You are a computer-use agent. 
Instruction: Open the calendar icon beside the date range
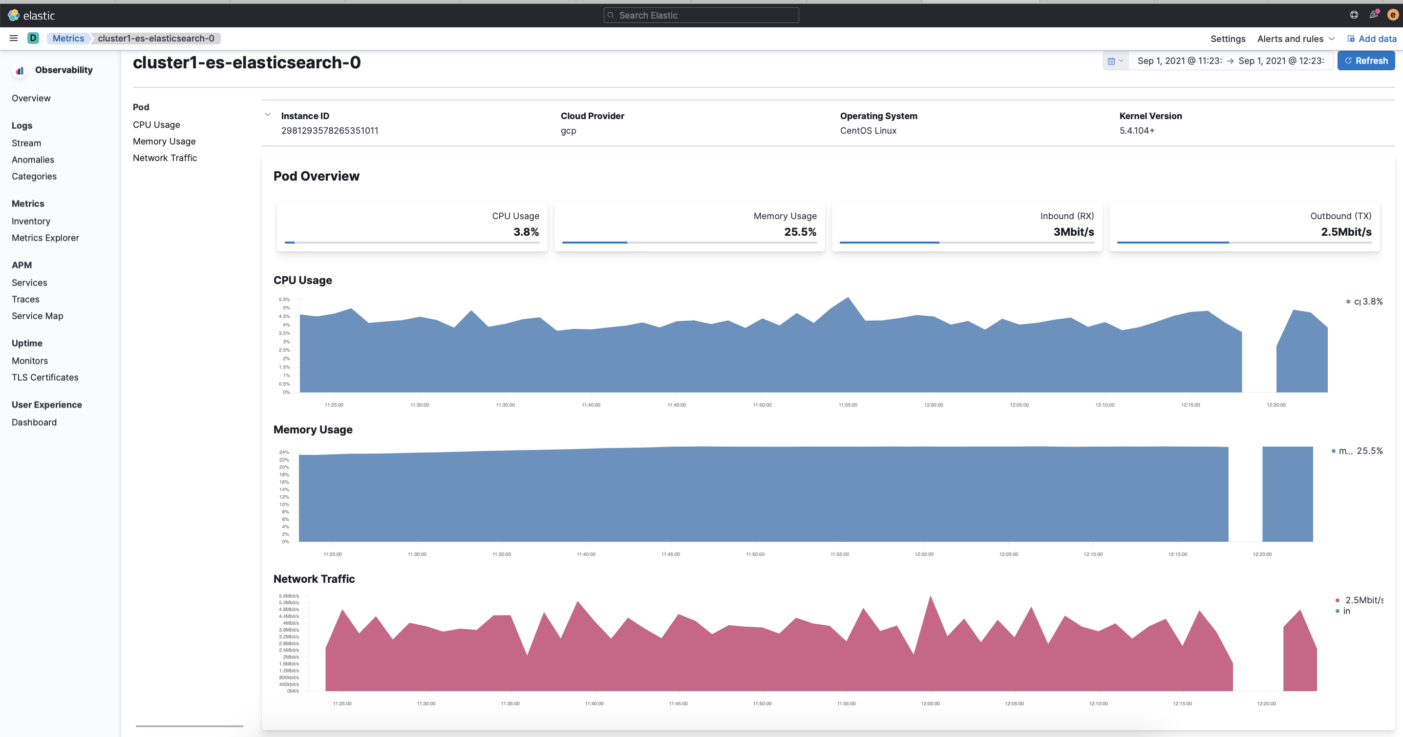1112,61
